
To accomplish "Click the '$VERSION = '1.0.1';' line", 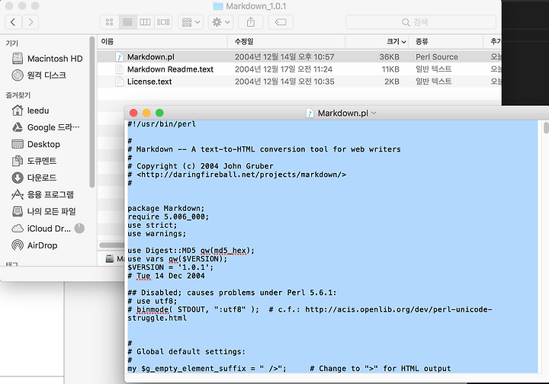I will (x=171, y=267).
